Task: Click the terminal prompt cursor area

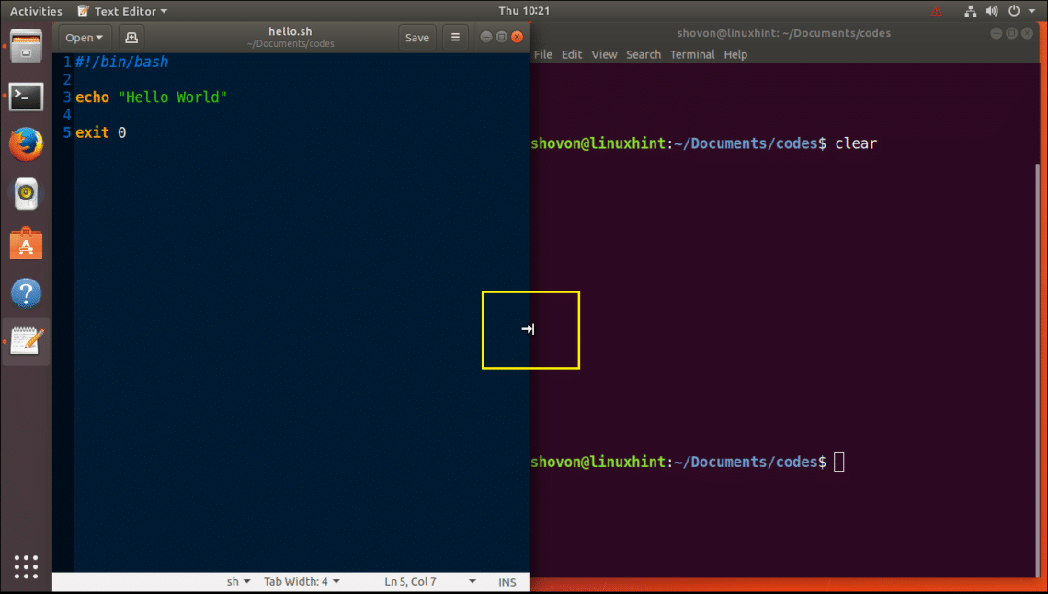Action: click(x=837, y=462)
